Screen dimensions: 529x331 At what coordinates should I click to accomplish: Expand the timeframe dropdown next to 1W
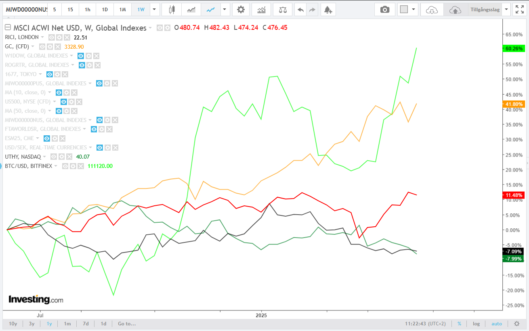[154, 9]
